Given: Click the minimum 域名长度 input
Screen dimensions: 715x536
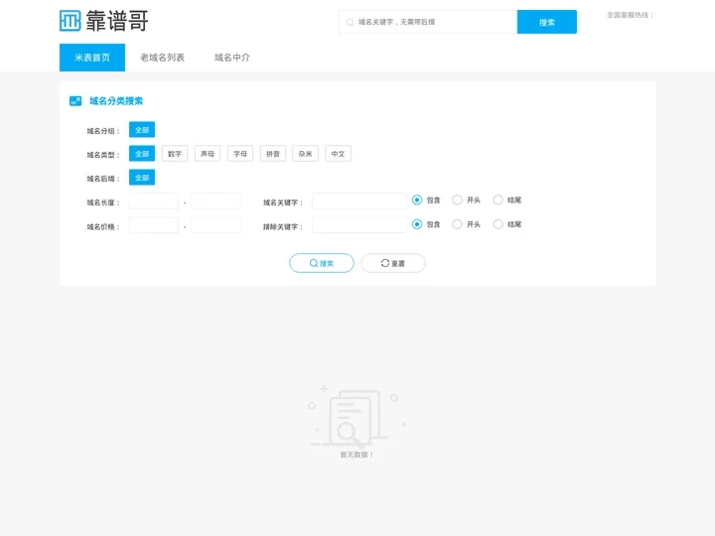Looking at the screenshot, I should [x=154, y=201].
